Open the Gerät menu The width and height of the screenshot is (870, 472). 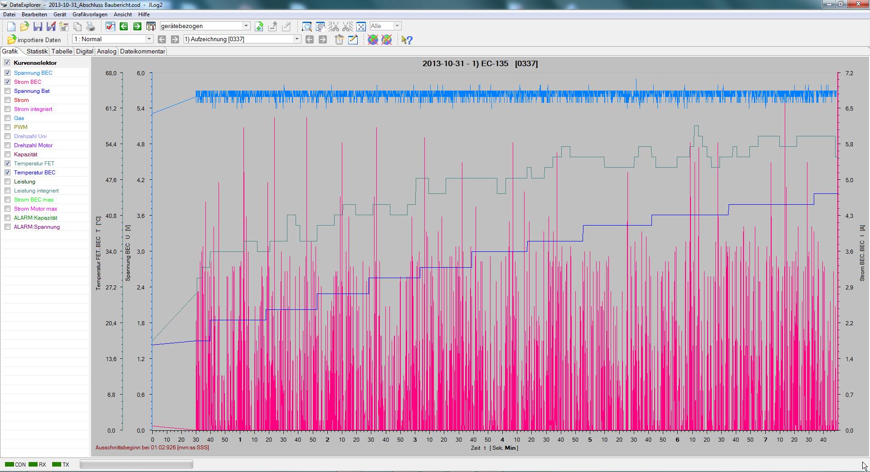click(60, 14)
